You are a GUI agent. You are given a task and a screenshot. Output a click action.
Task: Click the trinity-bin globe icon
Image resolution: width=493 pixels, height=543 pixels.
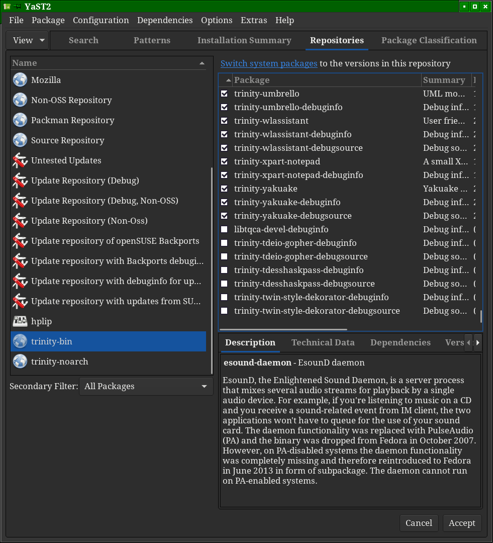click(20, 341)
